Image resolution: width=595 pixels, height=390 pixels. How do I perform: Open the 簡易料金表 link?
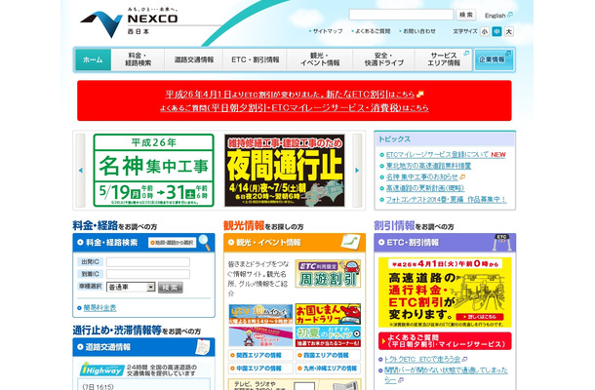click(99, 308)
